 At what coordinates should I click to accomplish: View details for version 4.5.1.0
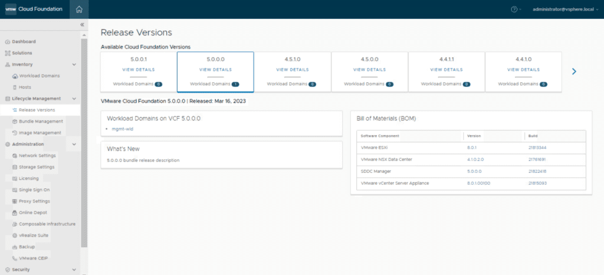click(x=293, y=70)
